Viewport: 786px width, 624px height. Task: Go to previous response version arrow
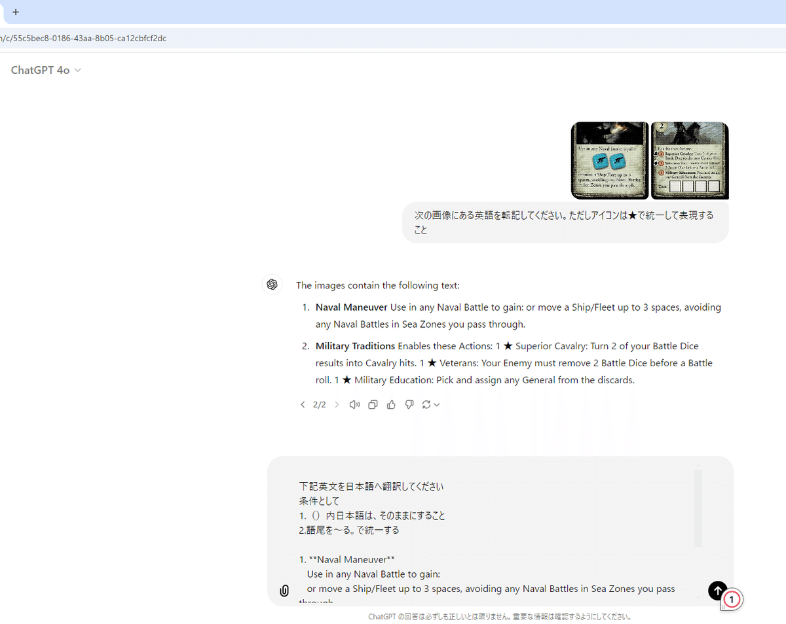303,405
